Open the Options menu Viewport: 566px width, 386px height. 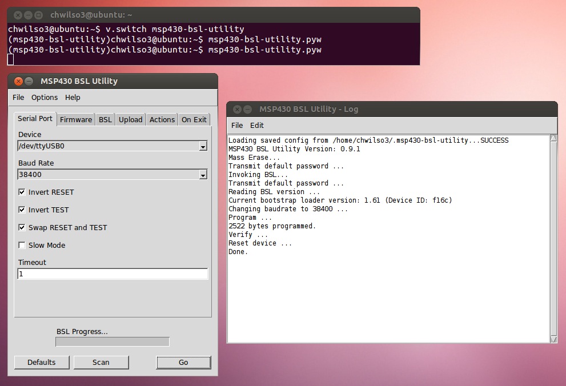[45, 98]
